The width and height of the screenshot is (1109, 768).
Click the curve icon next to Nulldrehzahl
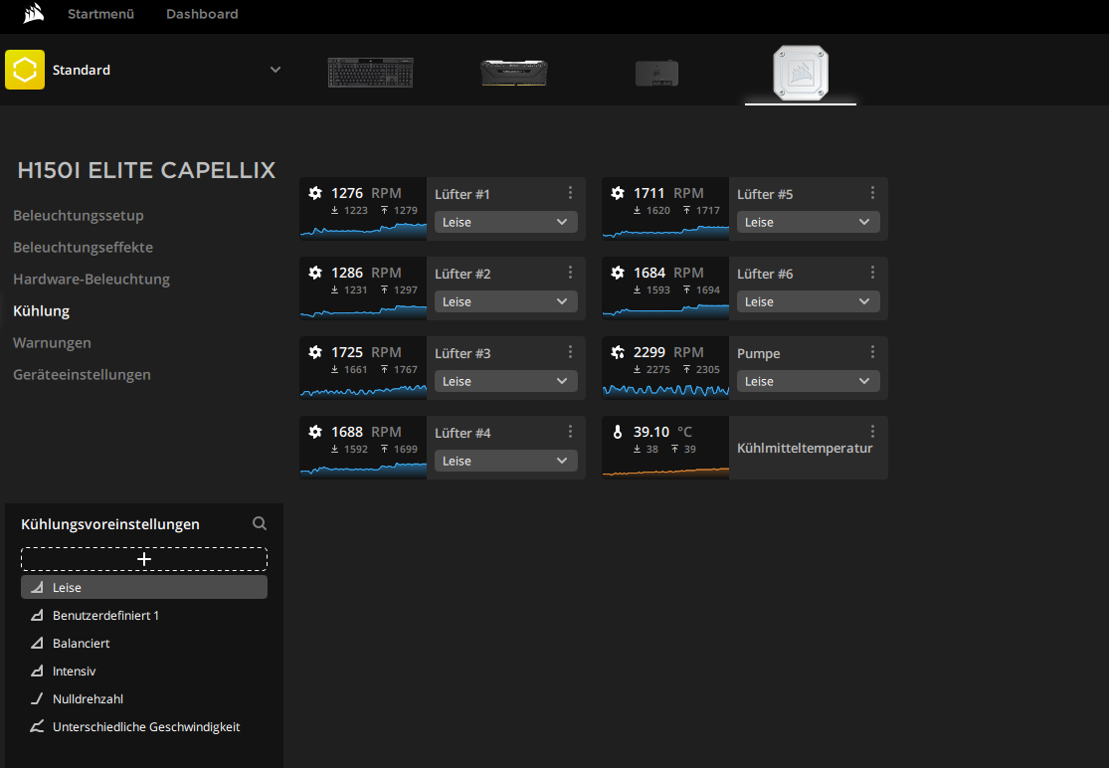point(37,698)
